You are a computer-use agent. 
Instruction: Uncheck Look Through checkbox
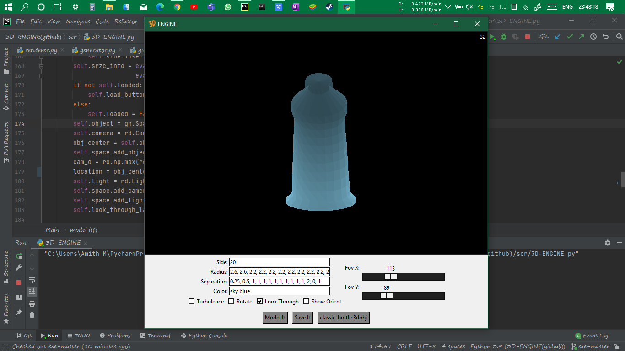tap(260, 302)
